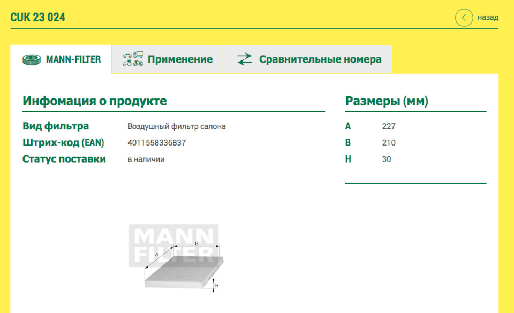The image size is (514, 313).
Task: Click dimension H value 30
Action: click(387, 159)
